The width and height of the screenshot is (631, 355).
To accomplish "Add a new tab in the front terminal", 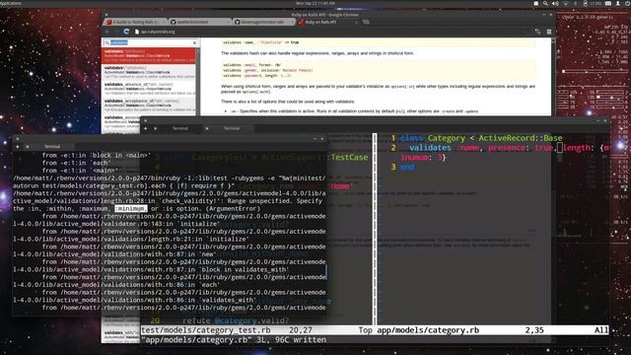I will [x=18, y=147].
